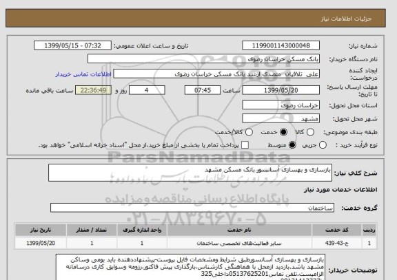The height and width of the screenshot is (280, 397).
Task: Click the buyer notes text area
Action: pyautogui.click(x=190, y=267)
